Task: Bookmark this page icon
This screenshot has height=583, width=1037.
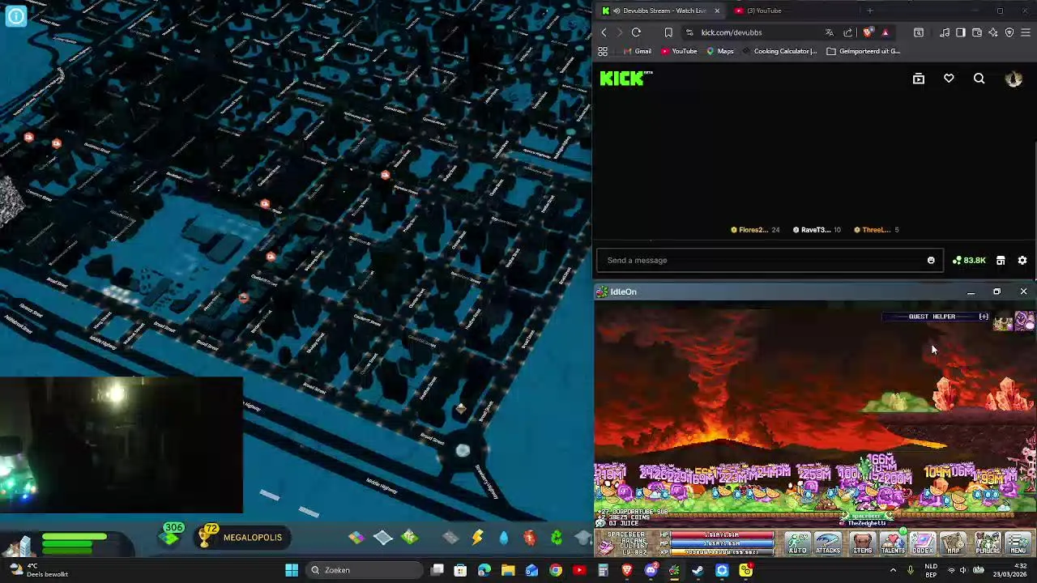Action: [668, 32]
